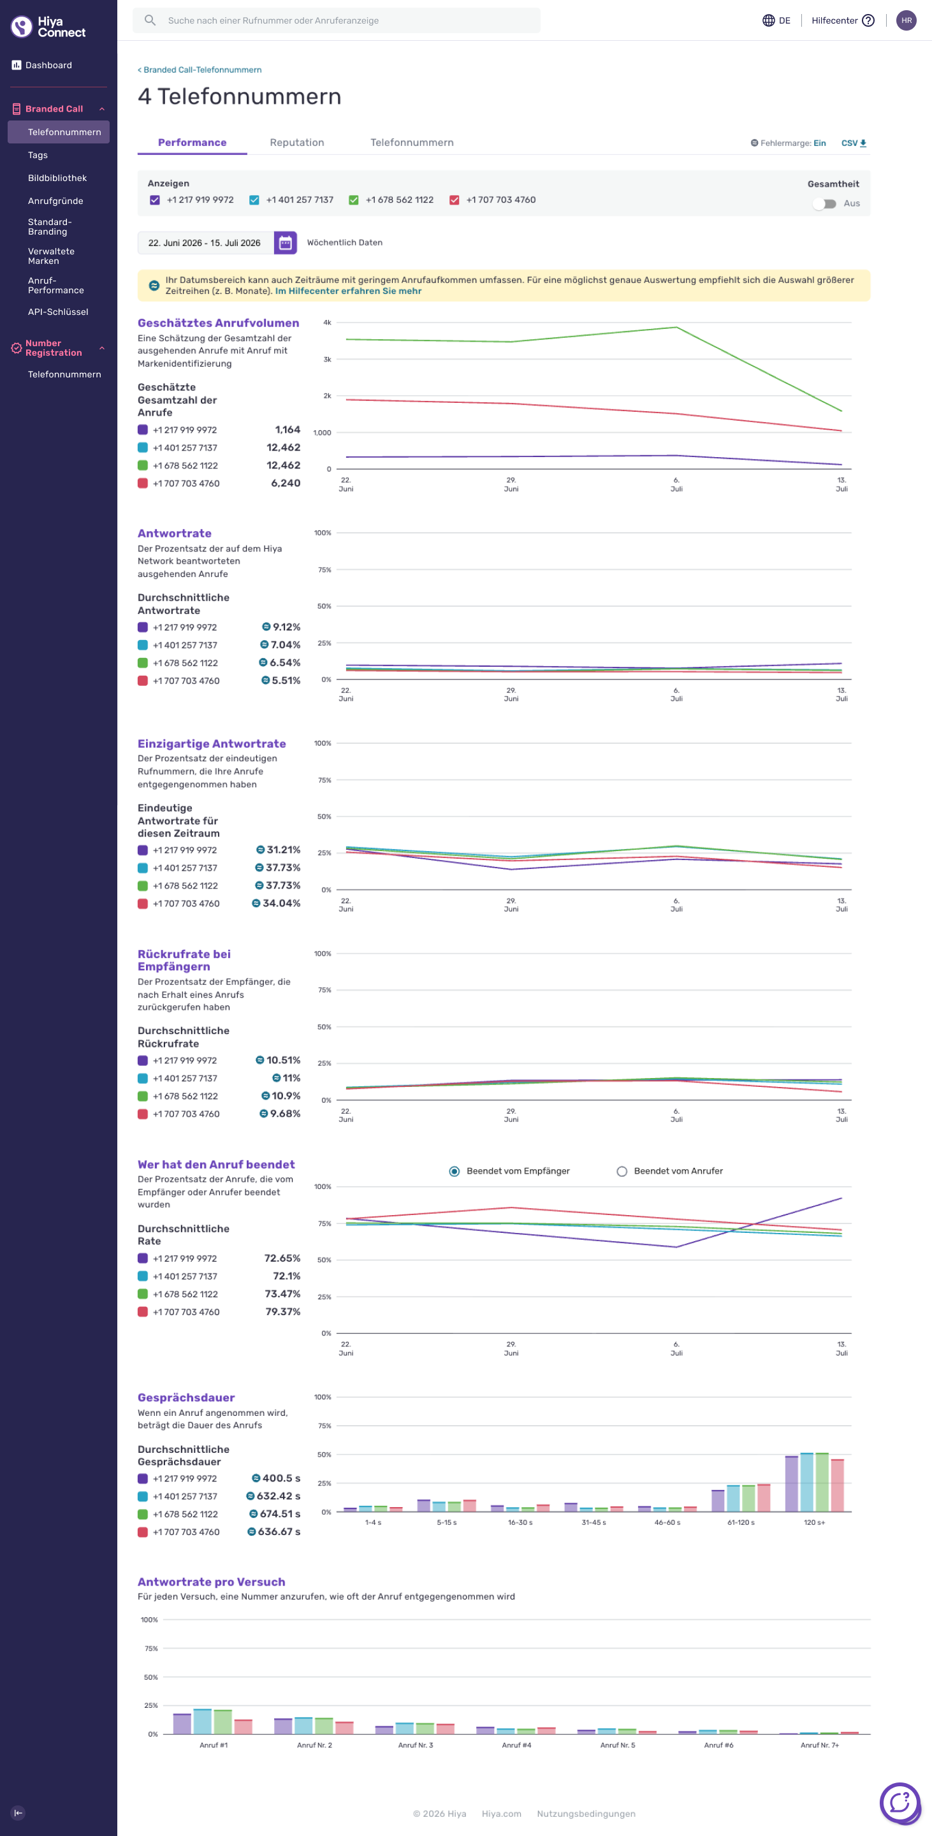Collapse the Number Registration section
The width and height of the screenshot is (932, 1836).
pyautogui.click(x=102, y=348)
